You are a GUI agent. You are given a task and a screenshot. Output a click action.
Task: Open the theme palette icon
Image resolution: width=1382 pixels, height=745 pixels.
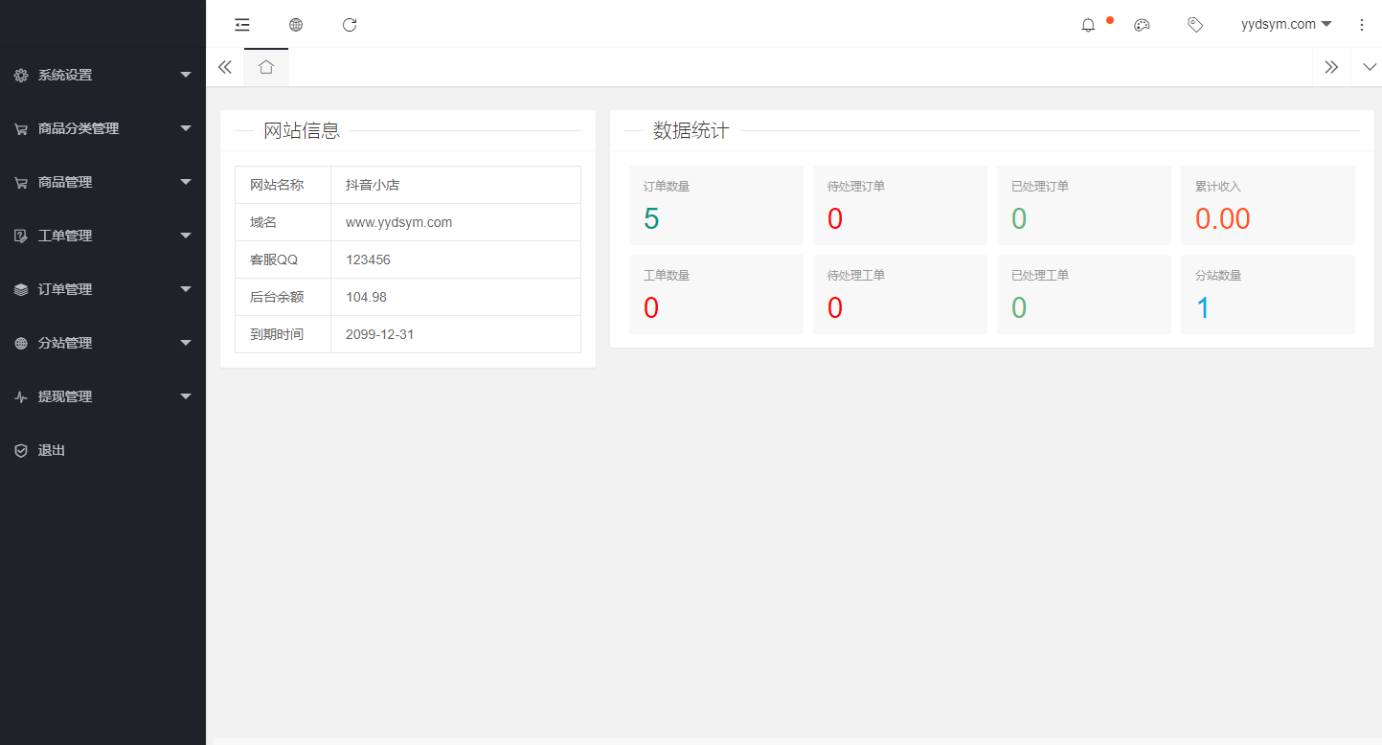(x=1142, y=25)
